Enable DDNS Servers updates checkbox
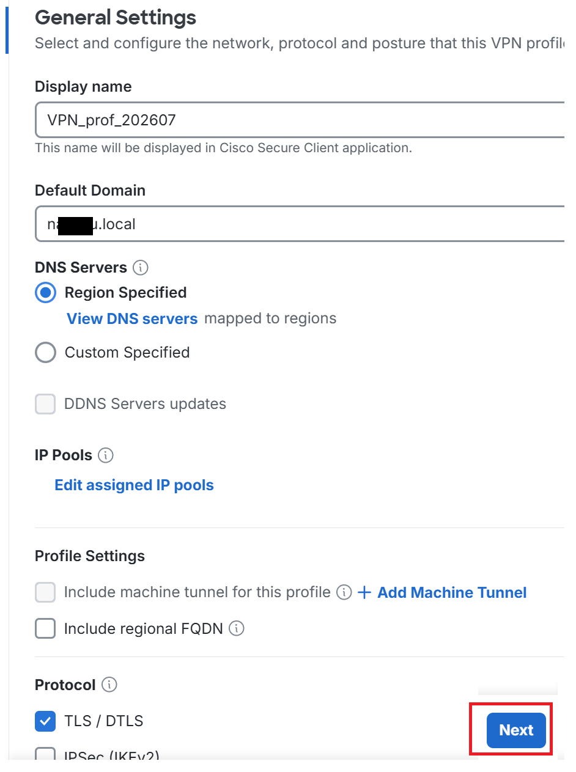Image resolution: width=576 pixels, height=772 pixels. [x=45, y=404]
